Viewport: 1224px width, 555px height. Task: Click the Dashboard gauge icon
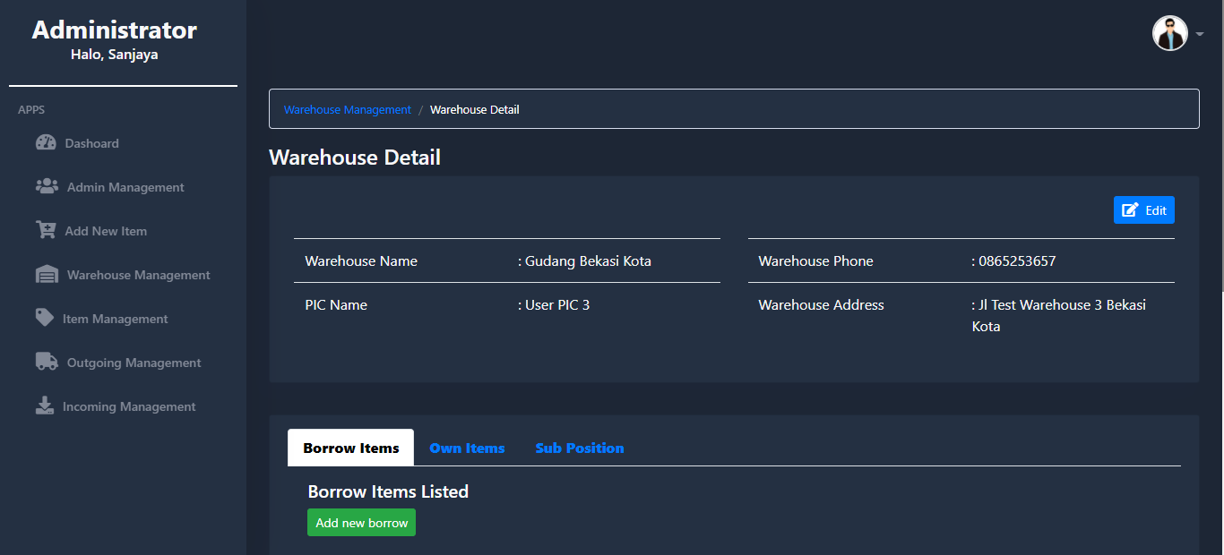(x=46, y=142)
